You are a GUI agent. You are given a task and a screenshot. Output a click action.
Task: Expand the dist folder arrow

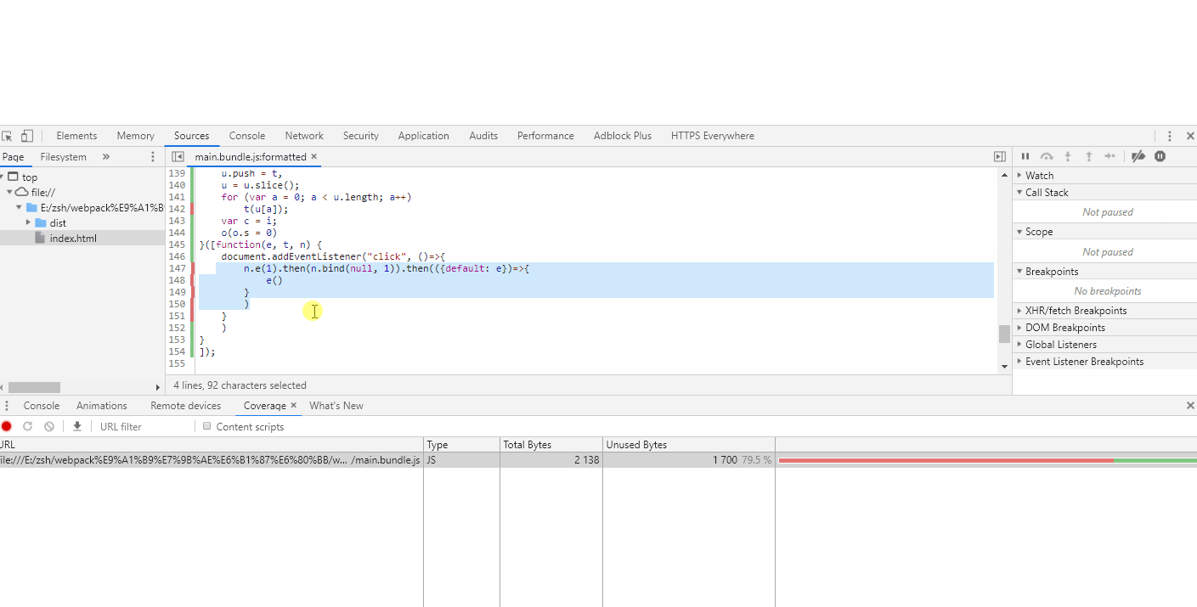[28, 223]
